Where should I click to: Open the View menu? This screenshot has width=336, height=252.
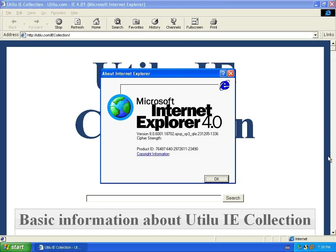point(31,13)
